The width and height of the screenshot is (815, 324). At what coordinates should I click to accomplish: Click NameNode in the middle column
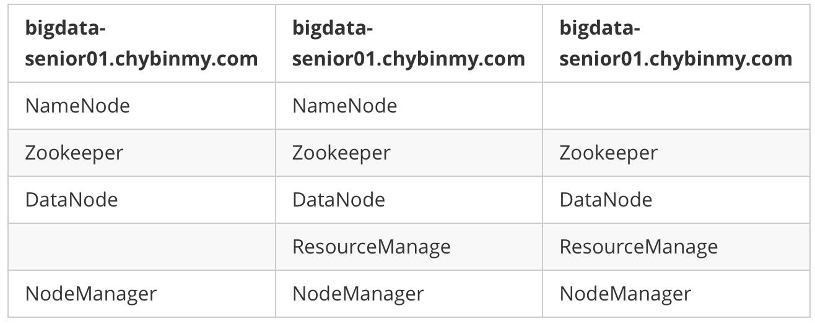pos(344,106)
